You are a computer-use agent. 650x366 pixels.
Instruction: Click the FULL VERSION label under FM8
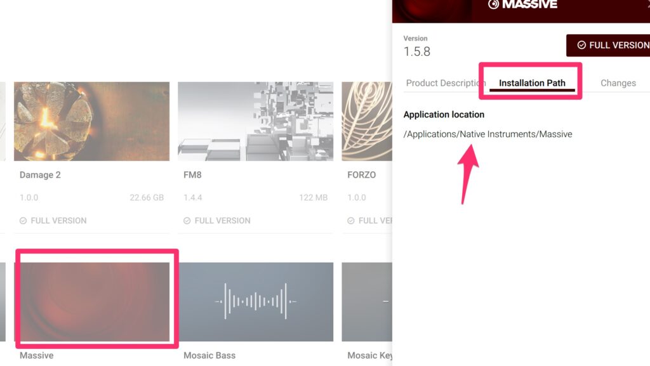tap(222, 221)
